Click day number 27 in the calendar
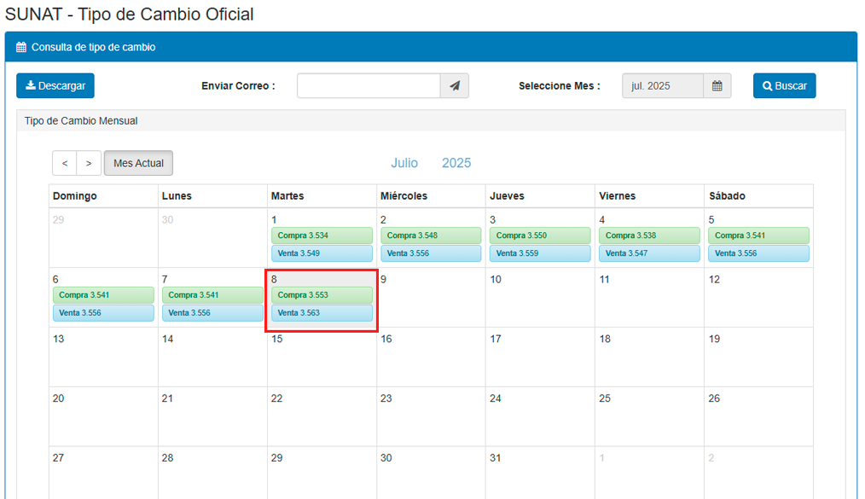Screen dimensions: 865x499 [59, 458]
